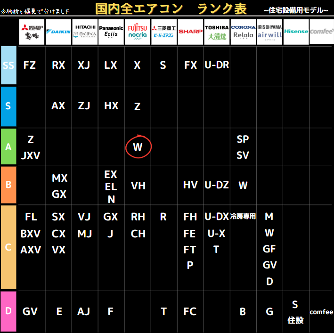Select U-DZ in the Toshiba B row

tap(217, 185)
